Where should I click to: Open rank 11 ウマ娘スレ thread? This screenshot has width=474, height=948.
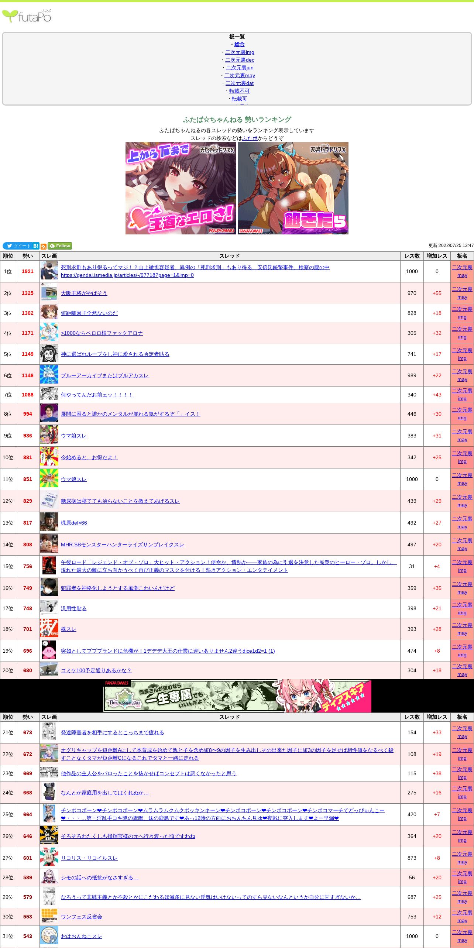73,479
